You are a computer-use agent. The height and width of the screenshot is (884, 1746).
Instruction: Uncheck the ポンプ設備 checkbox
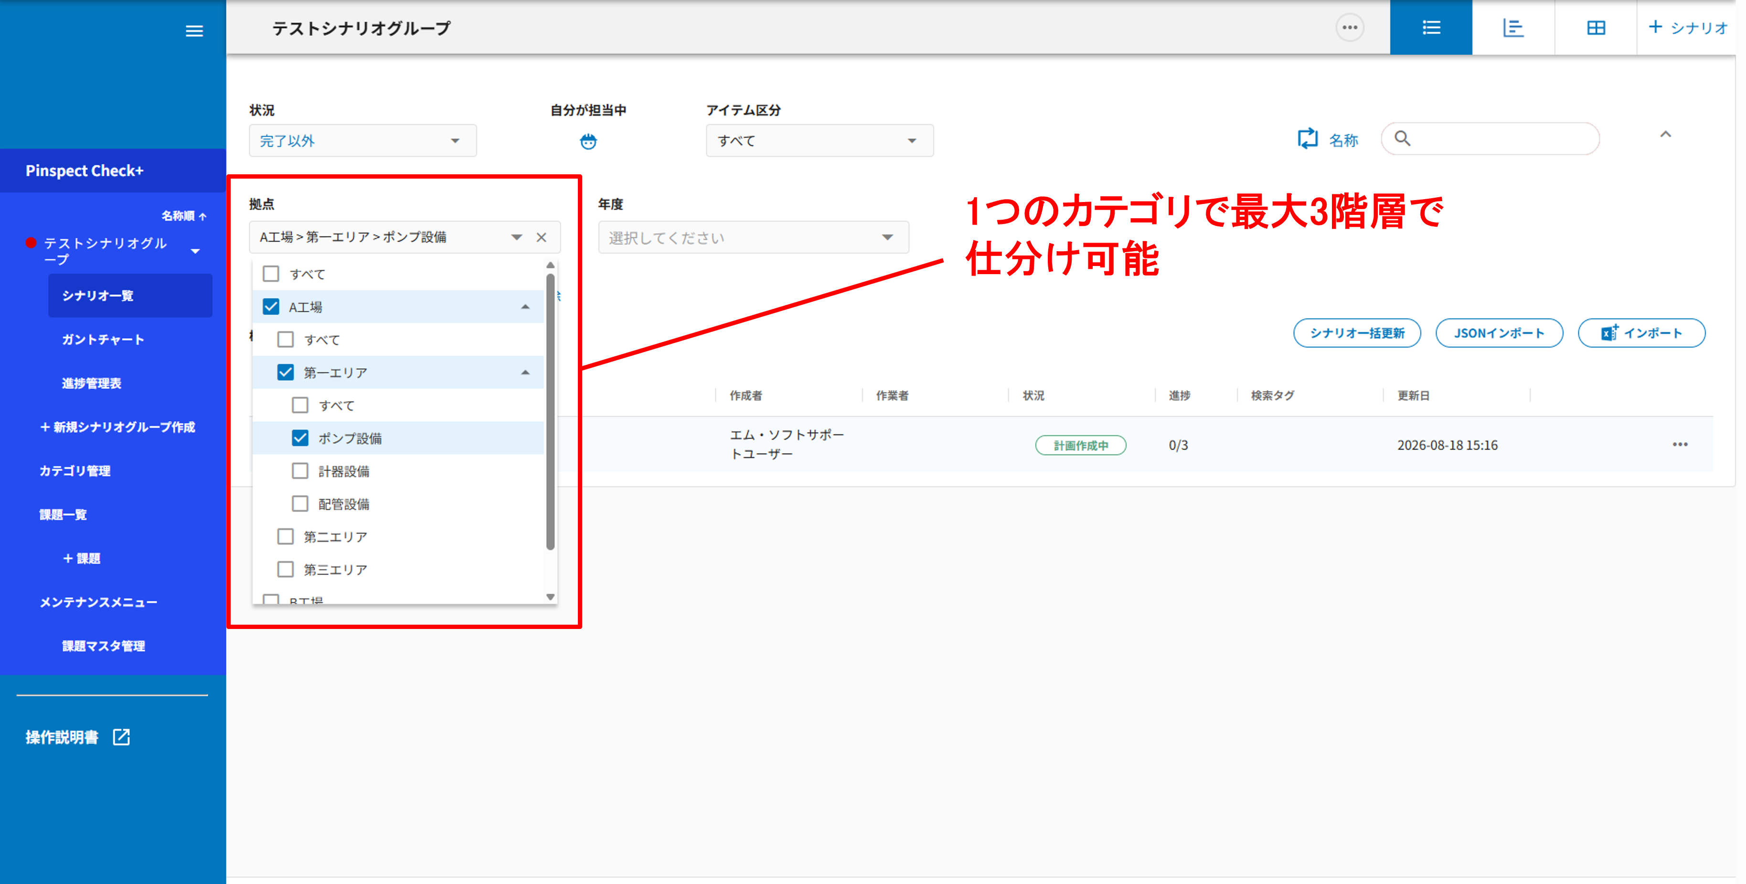point(300,438)
